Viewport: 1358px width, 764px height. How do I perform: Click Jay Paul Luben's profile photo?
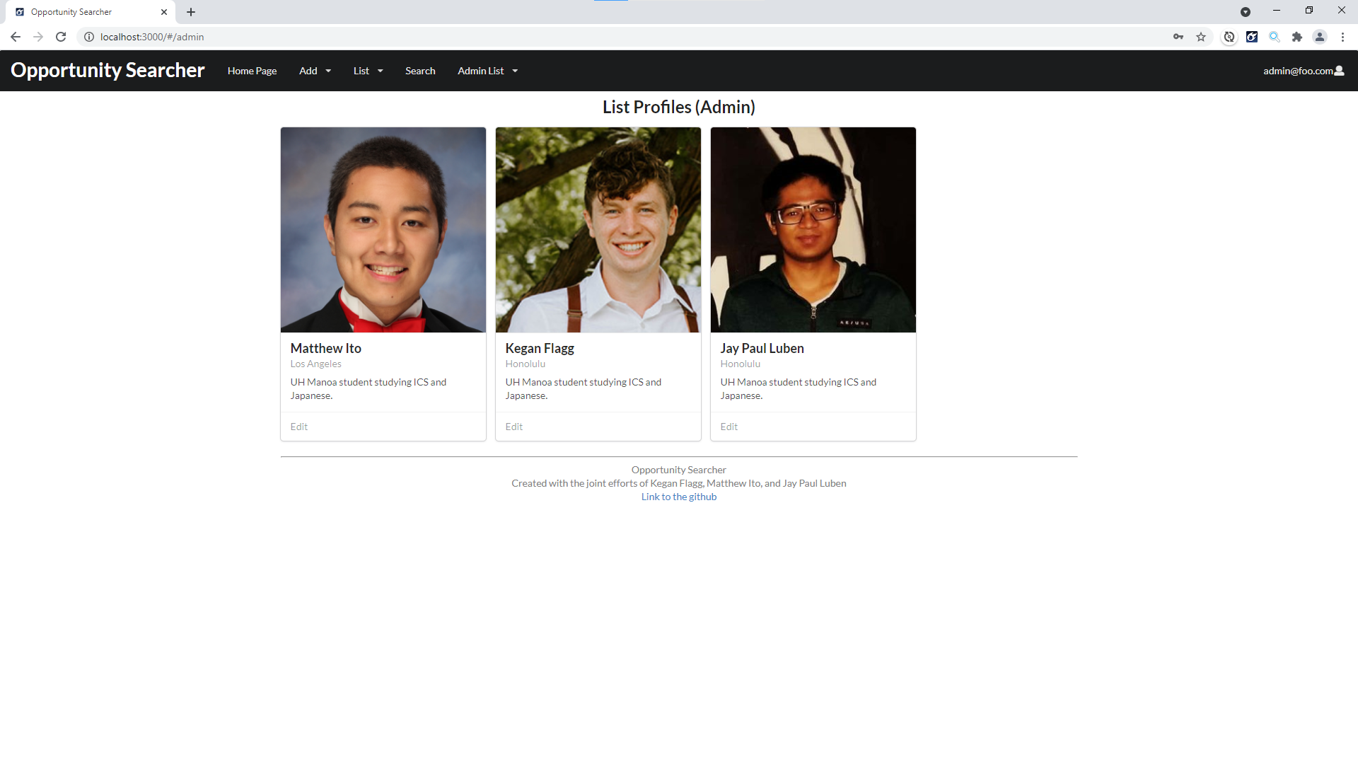pos(813,230)
